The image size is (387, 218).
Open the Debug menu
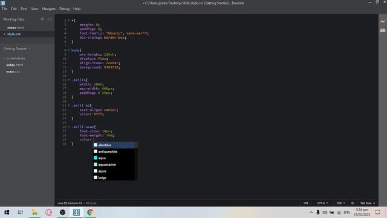(x=65, y=8)
